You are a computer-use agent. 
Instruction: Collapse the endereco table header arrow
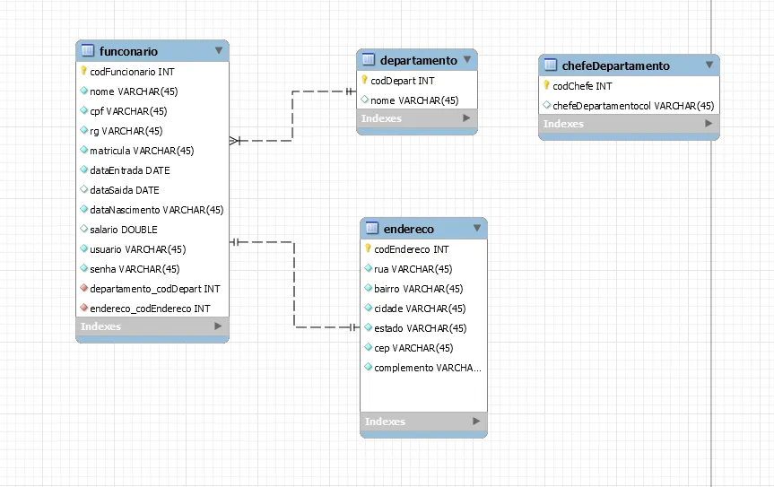coord(476,229)
